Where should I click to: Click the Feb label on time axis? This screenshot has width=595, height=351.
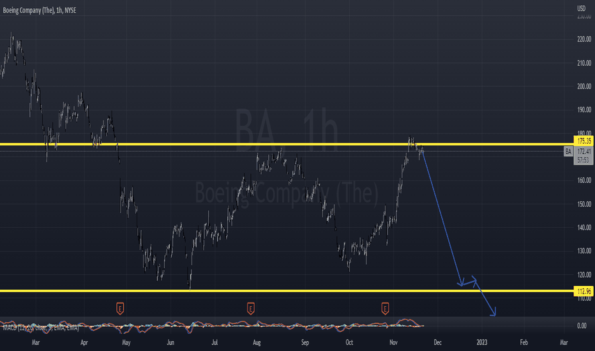click(523, 343)
